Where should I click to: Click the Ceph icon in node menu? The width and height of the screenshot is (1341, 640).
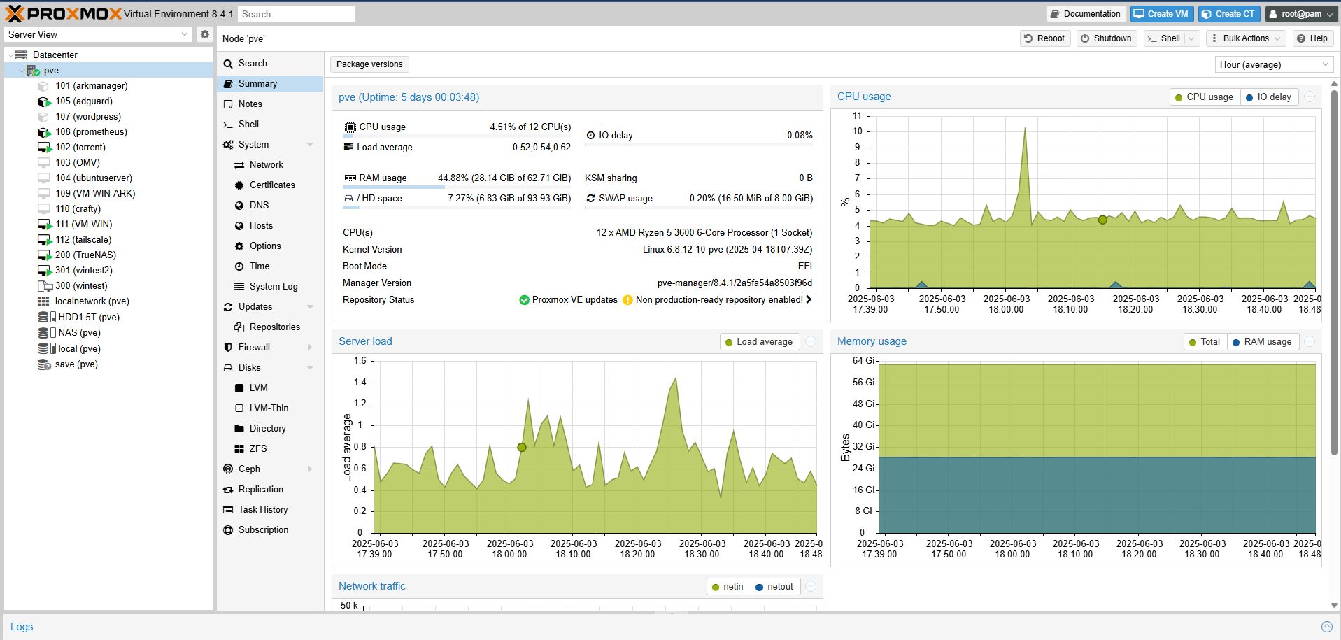228,469
